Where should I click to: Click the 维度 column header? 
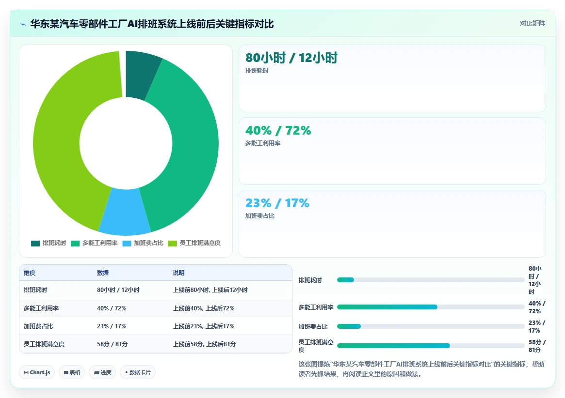click(x=30, y=273)
